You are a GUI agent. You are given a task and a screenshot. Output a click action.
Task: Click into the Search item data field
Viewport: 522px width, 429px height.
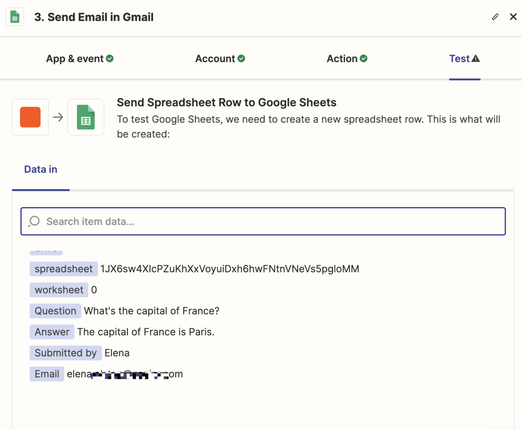coord(263,221)
